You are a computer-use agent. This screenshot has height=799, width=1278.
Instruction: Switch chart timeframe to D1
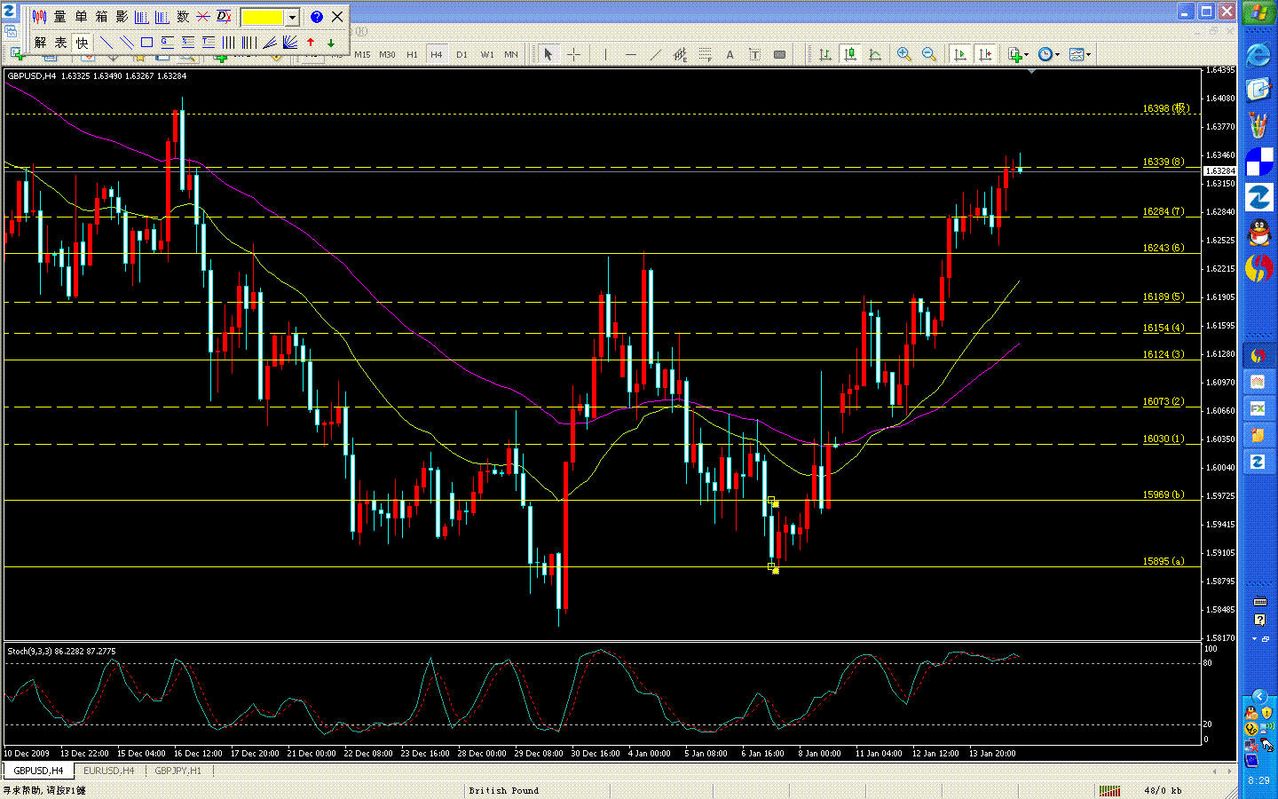click(x=461, y=55)
